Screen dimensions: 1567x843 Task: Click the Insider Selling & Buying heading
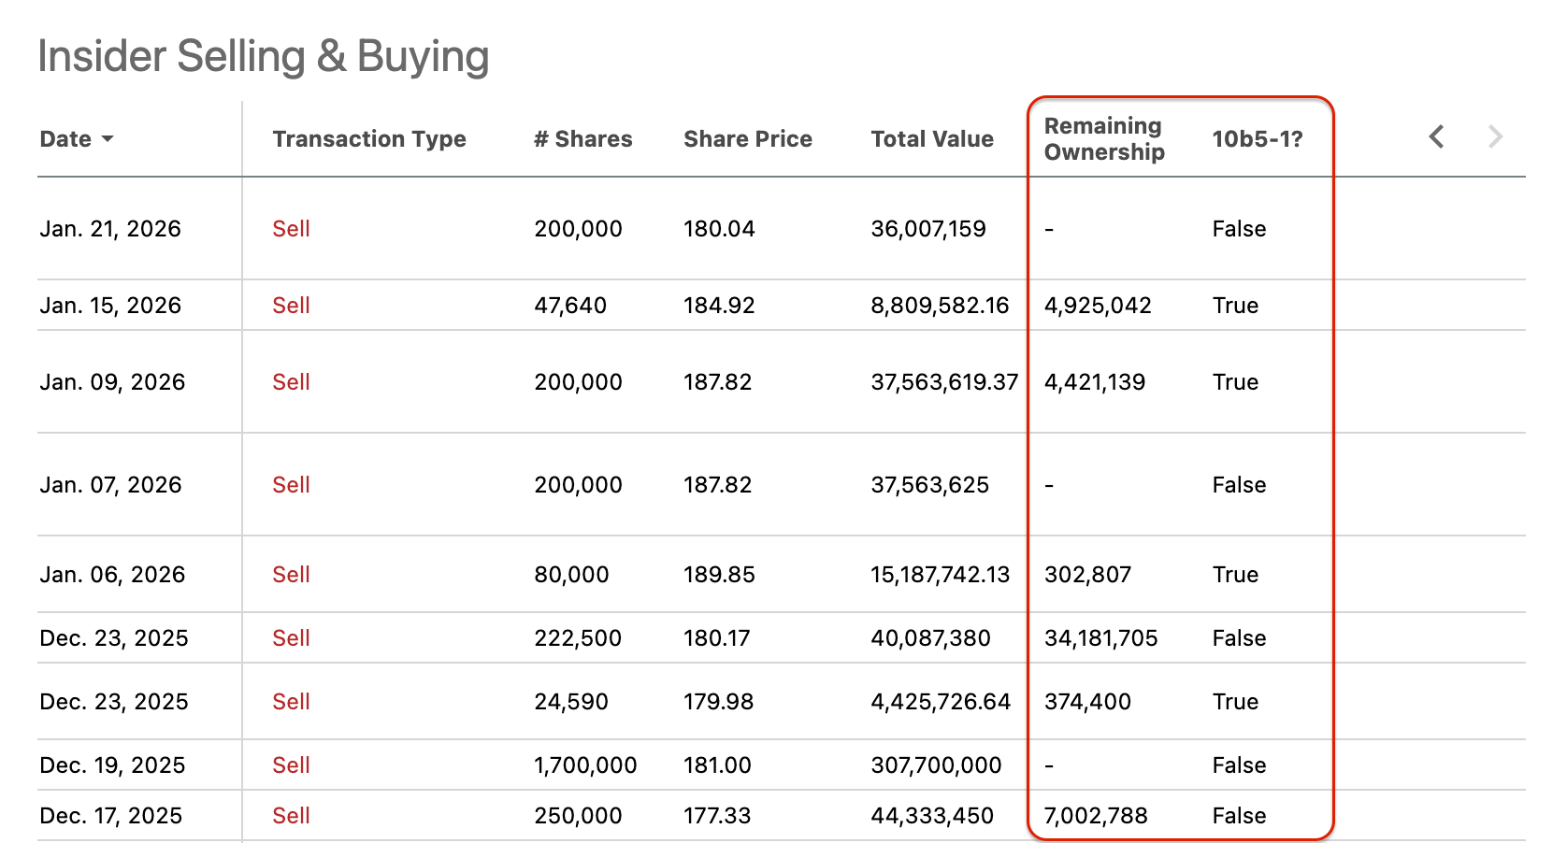(263, 56)
